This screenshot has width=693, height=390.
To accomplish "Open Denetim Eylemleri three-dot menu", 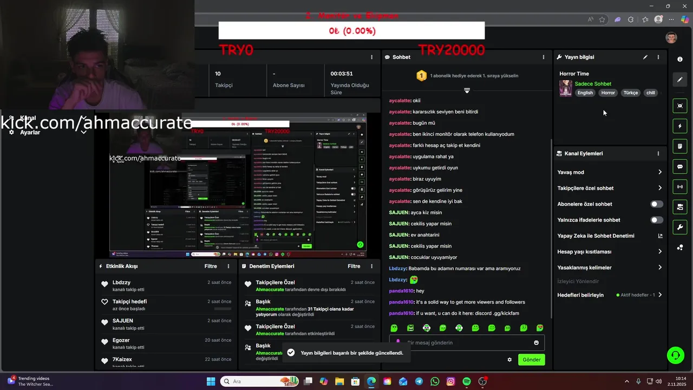I will (371, 266).
